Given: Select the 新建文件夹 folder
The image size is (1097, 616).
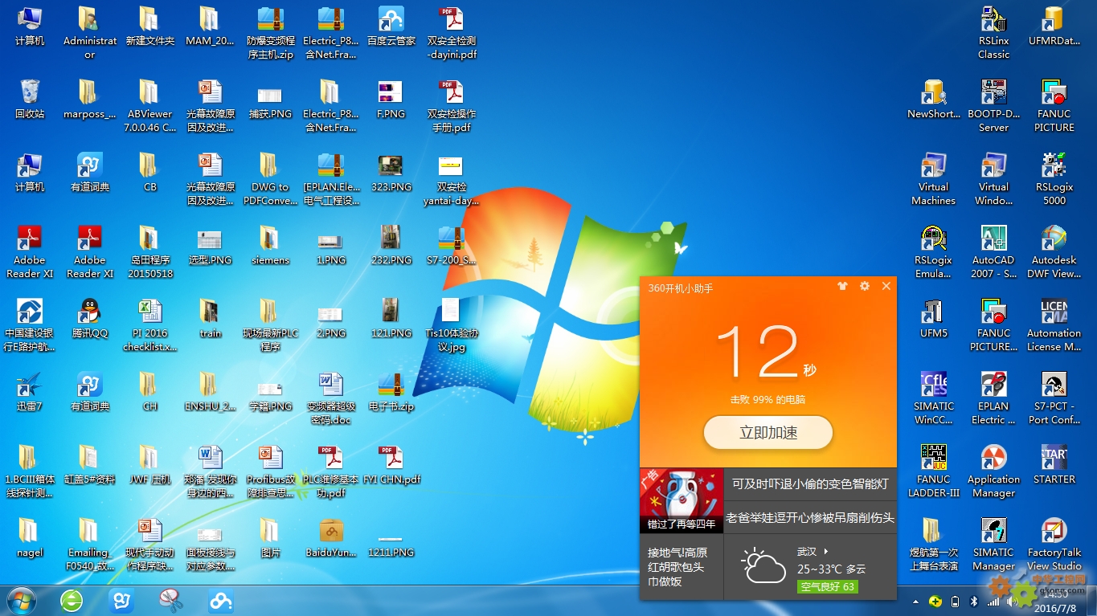Looking at the screenshot, I should tap(150, 27).
